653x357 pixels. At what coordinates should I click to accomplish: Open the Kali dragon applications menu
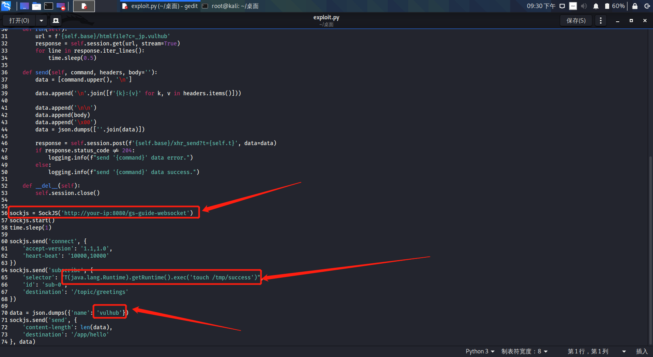(6, 6)
